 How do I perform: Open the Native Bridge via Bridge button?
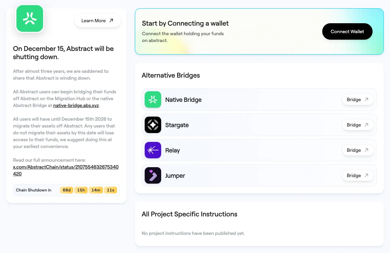click(357, 99)
